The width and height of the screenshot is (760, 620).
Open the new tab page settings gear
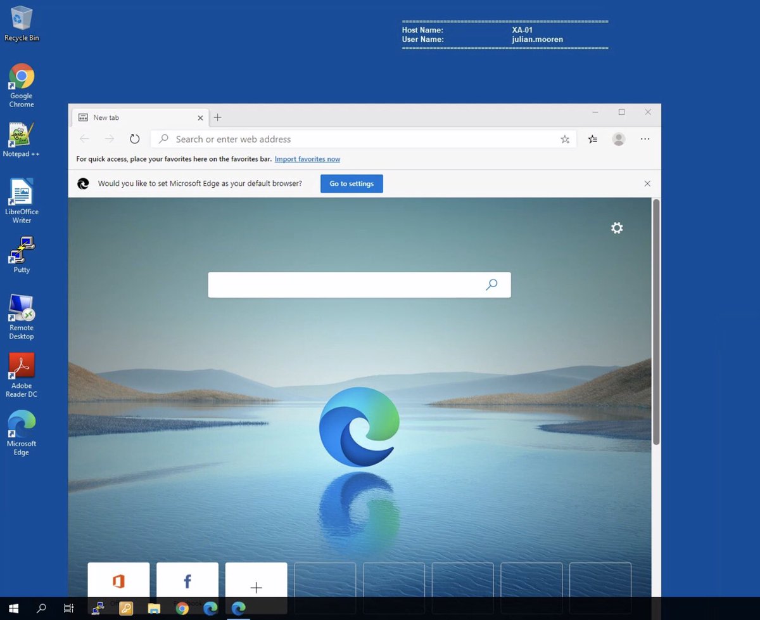[617, 228]
